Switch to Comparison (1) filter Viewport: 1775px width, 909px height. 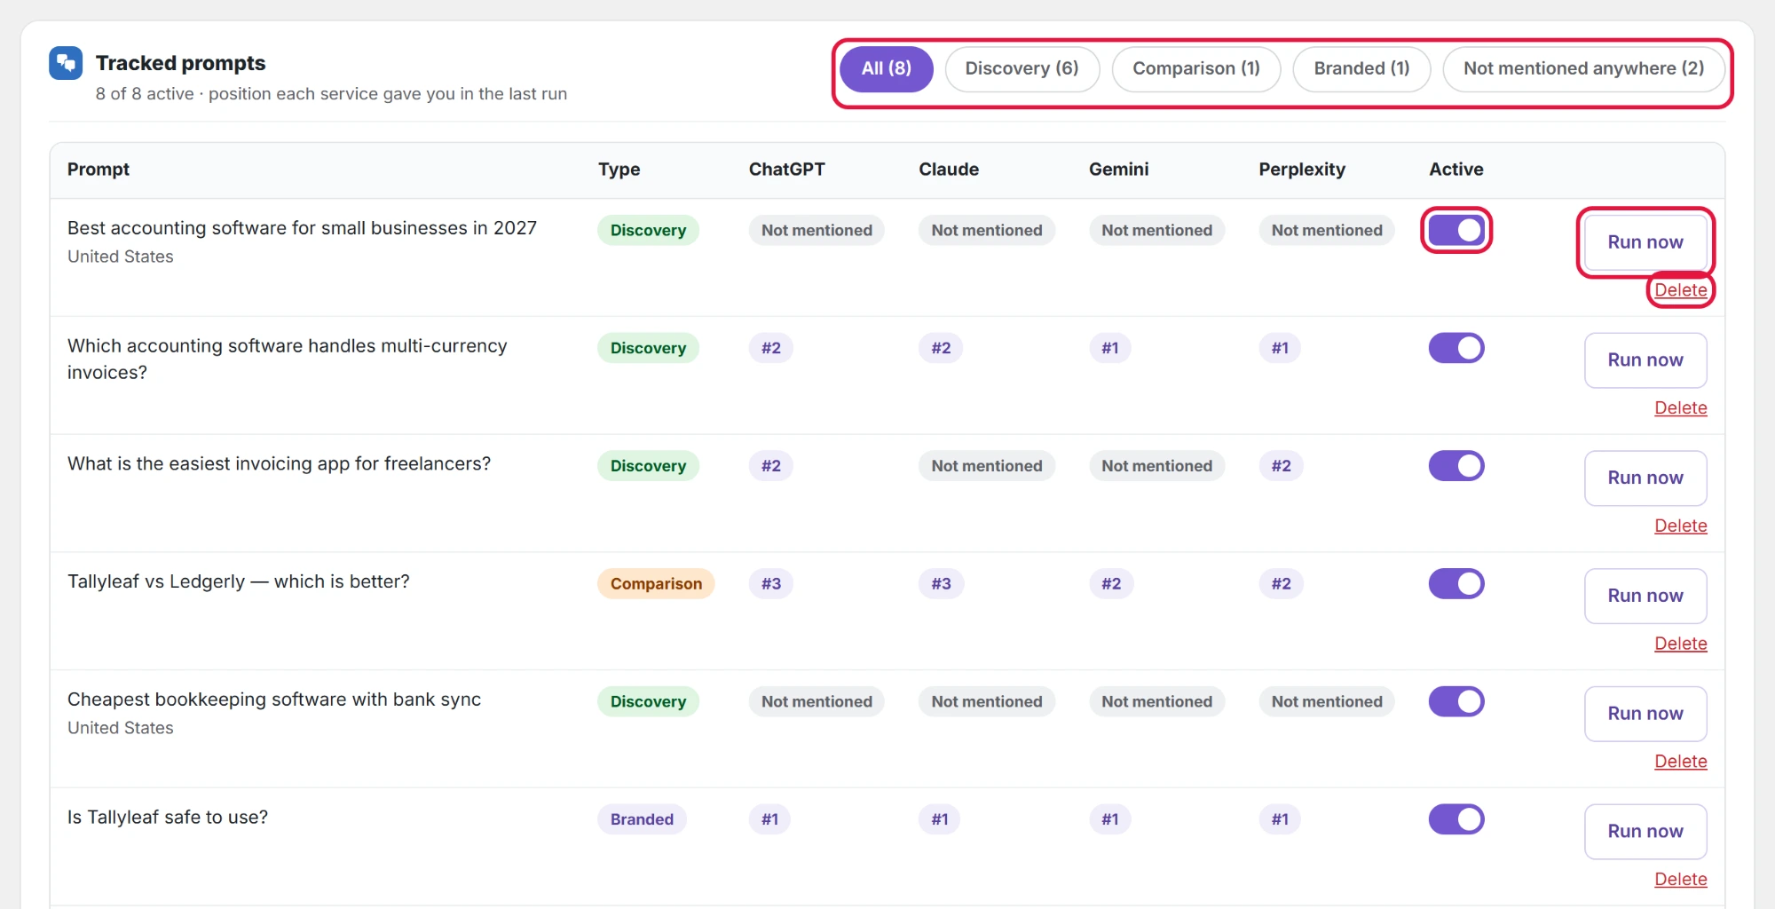pos(1195,68)
